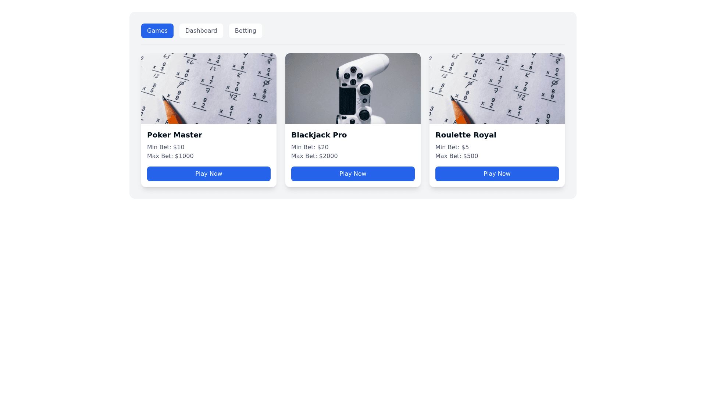Click the Min Bet $5 text

tap(452, 147)
